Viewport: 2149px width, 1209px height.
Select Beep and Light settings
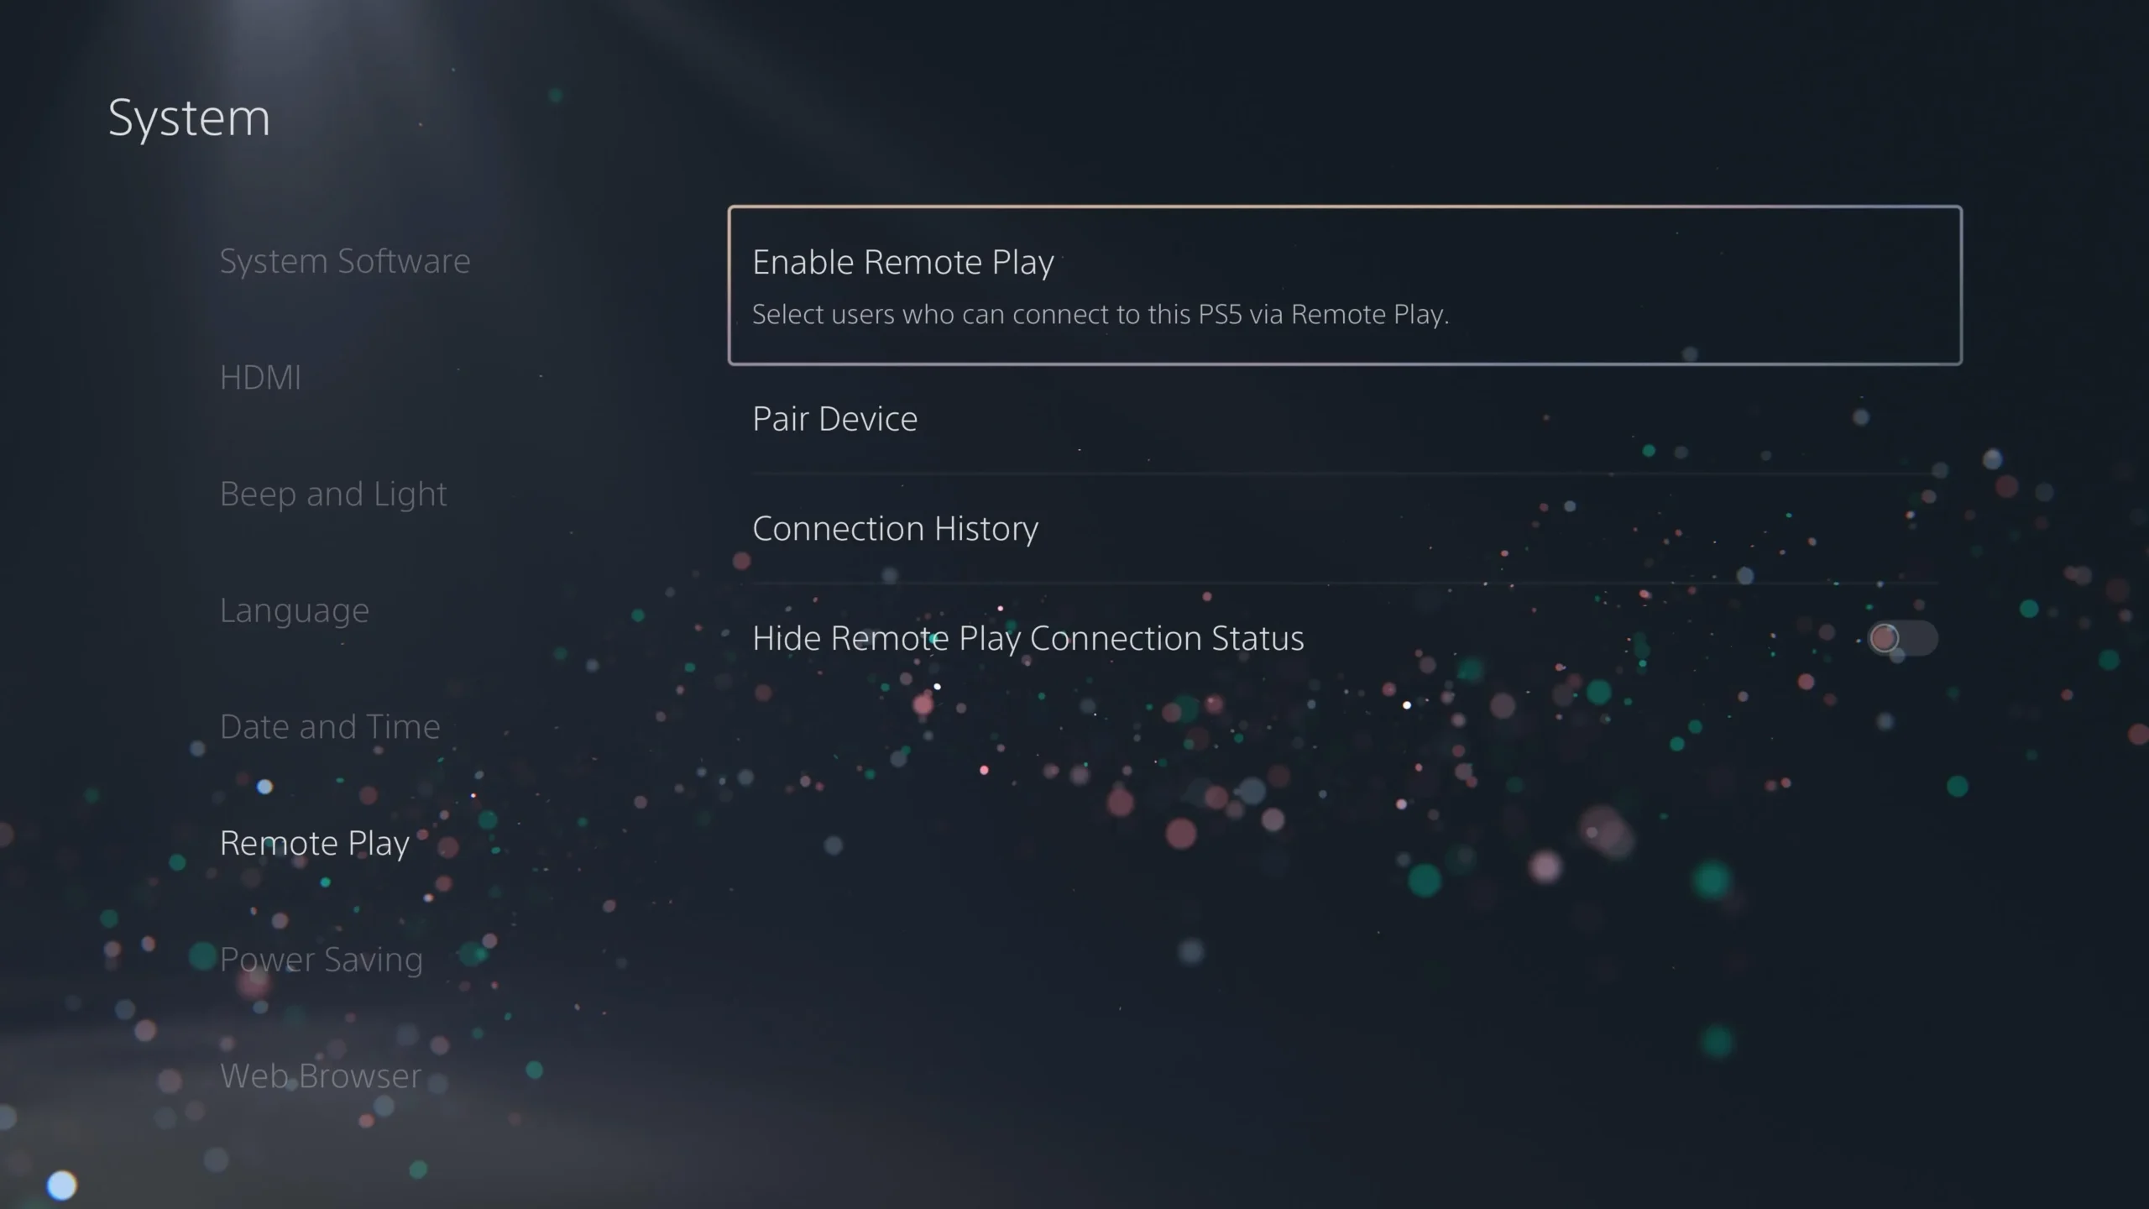click(332, 491)
